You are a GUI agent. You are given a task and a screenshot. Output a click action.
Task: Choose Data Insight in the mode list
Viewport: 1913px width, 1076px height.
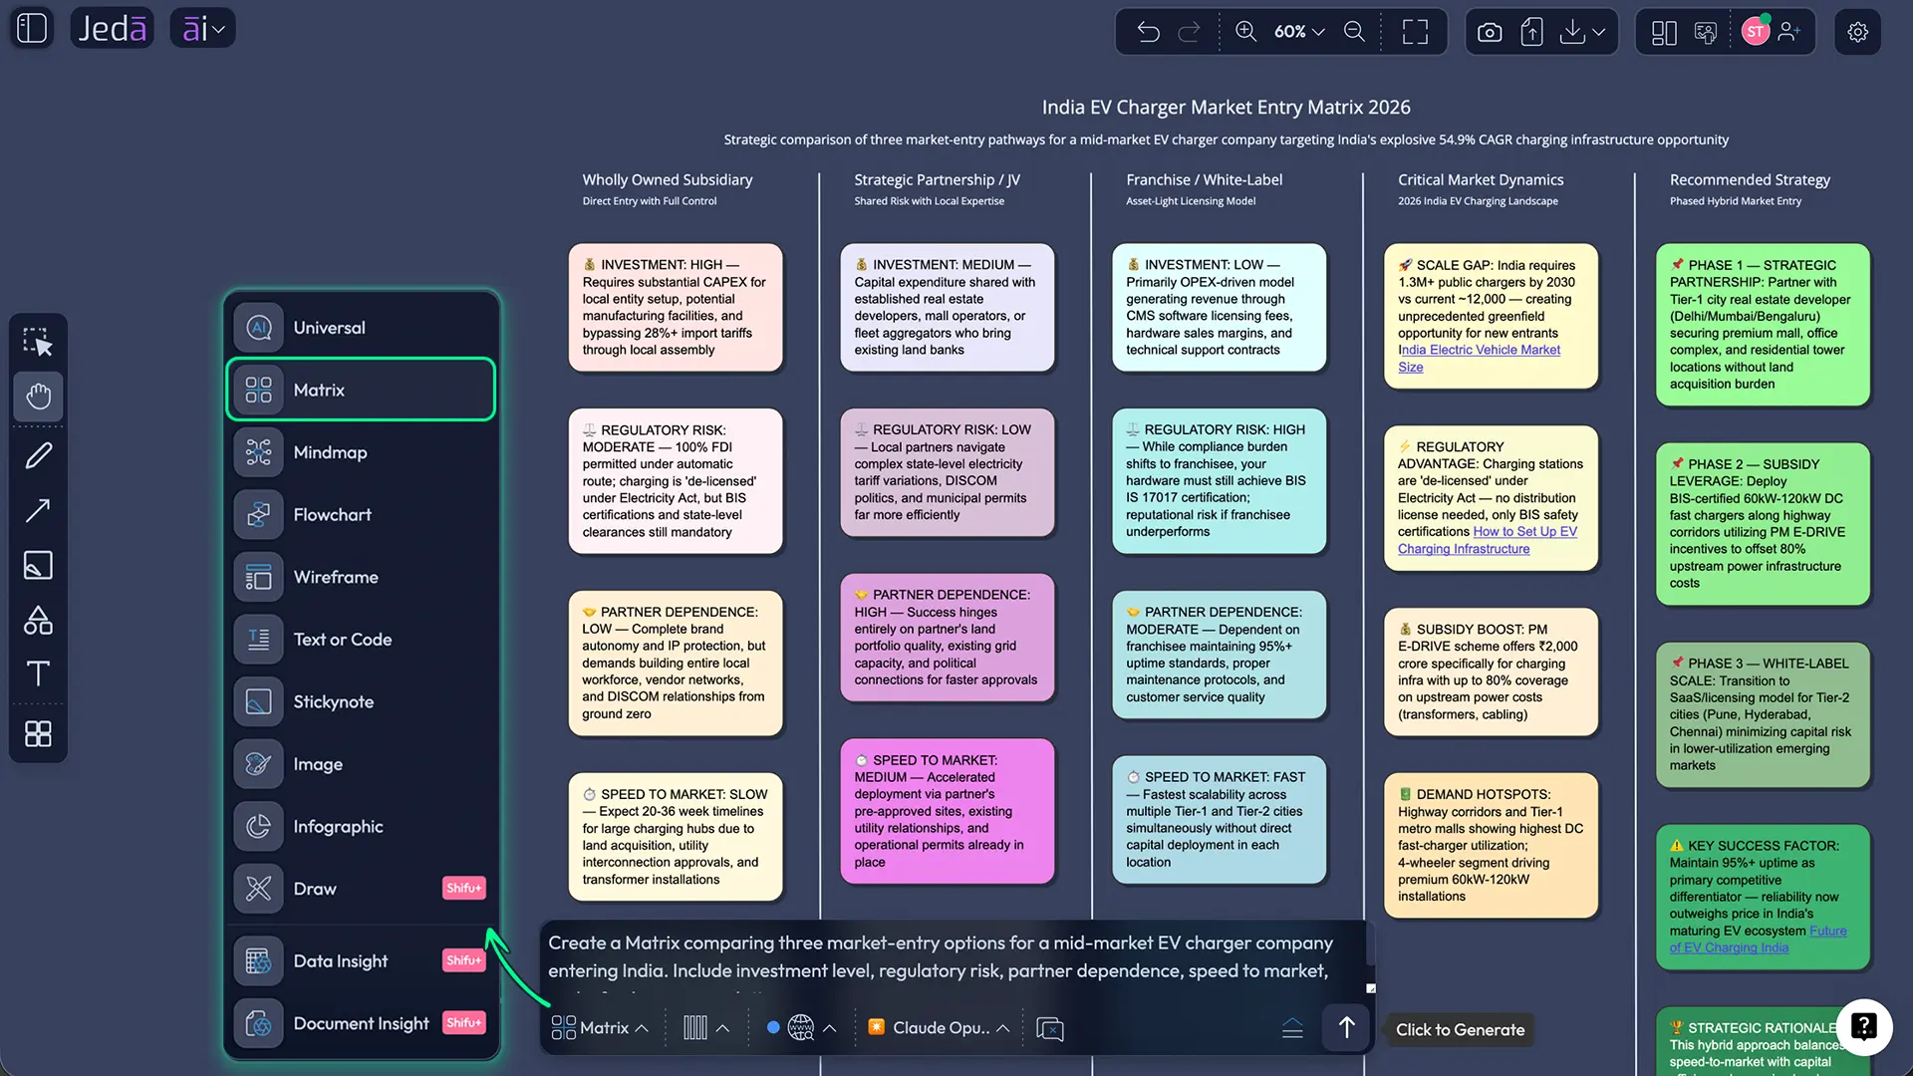tap(361, 961)
